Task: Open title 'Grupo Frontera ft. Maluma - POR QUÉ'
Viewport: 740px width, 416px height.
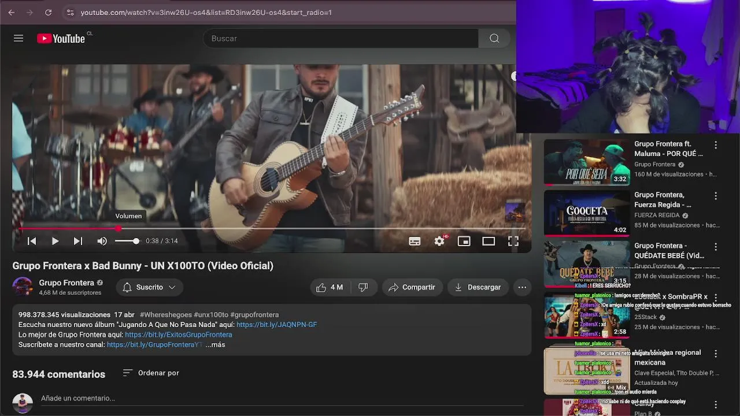Action: click(668, 148)
